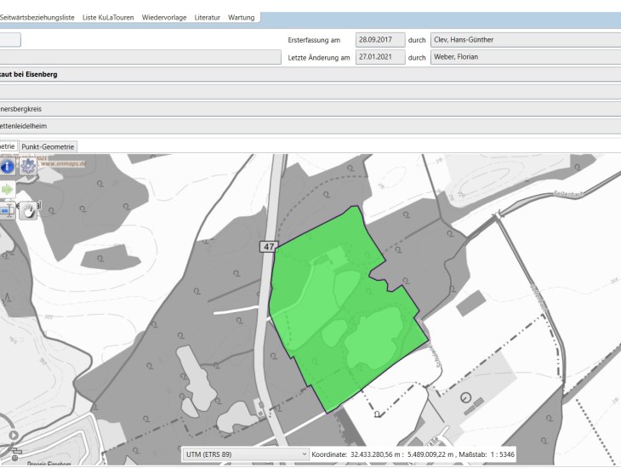
Task: Open map settings gear icon
Action: 28,166
